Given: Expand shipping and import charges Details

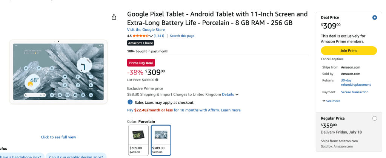Looking at the screenshot, I should pos(230,94).
